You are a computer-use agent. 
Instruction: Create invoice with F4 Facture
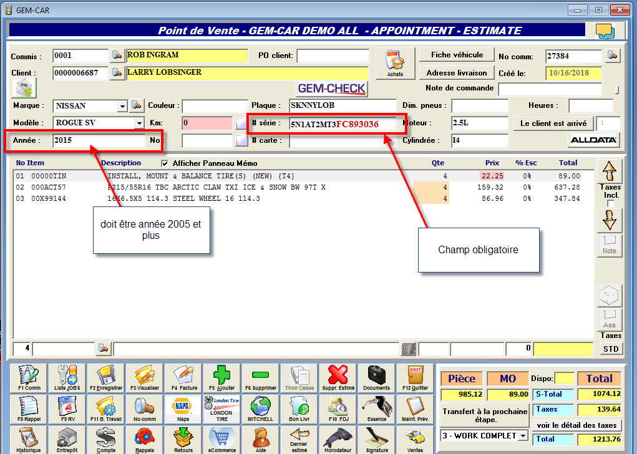(x=183, y=378)
